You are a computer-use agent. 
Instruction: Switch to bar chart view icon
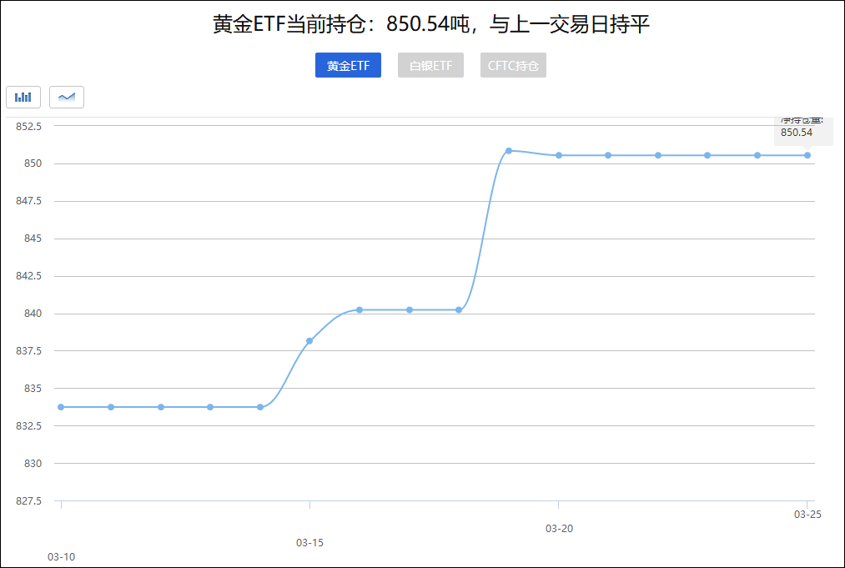coord(23,97)
